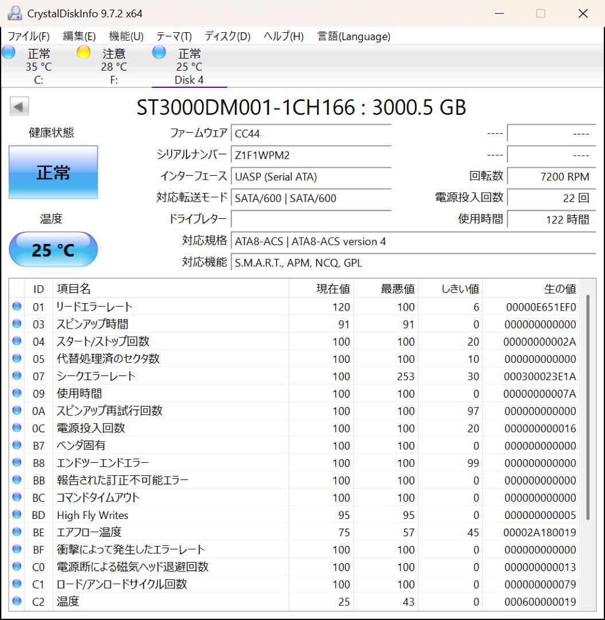Click raw value 000300023E1A

(x=540, y=377)
